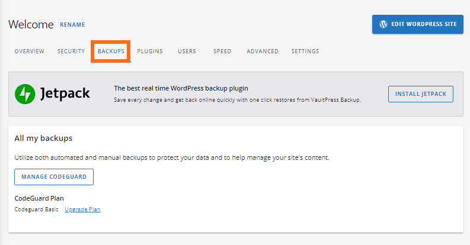Click the automated and manual backups description
The width and height of the screenshot is (470, 245).
coord(172,157)
